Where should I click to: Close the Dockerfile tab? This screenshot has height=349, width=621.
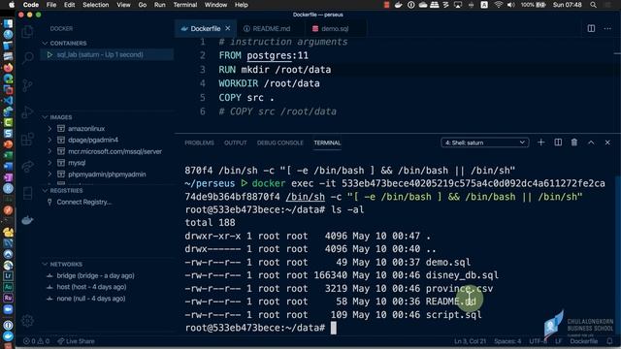point(228,28)
